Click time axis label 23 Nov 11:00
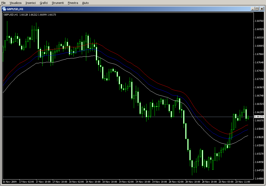 click(x=243, y=182)
